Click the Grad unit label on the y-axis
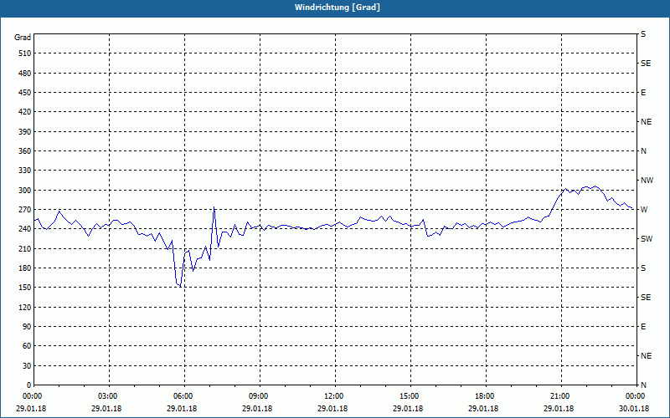The height and width of the screenshot is (418, 670). tap(23, 38)
